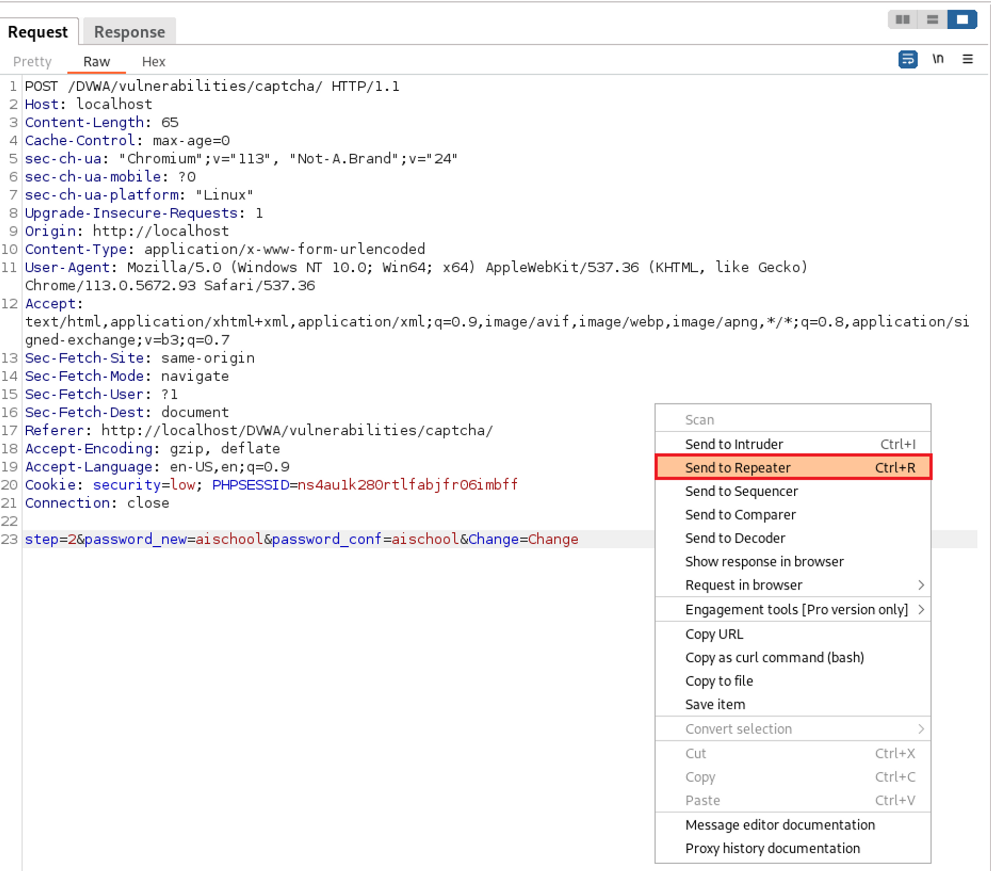Open the message editor hamburger menu
Screen dimensions: 991x871
coord(967,59)
